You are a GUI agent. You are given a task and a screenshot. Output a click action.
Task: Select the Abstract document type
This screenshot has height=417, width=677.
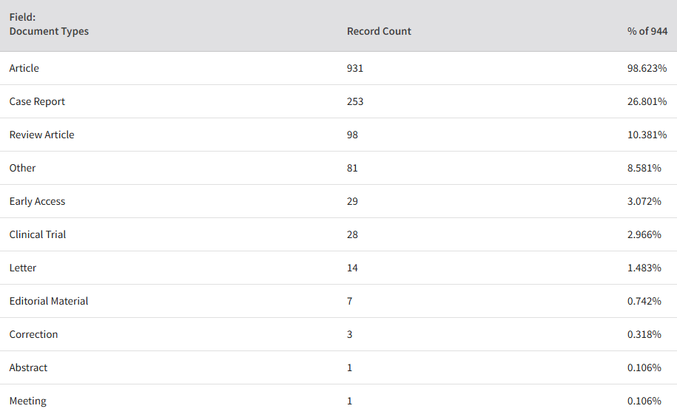click(x=29, y=367)
